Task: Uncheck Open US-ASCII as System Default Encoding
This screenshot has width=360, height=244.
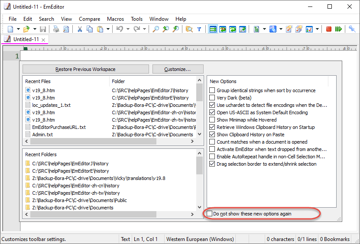Action: (212, 112)
